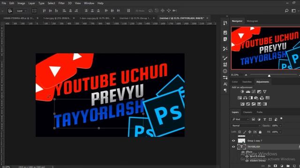Add a Threshold adjustment
Viewport: 300px width, 168px height.
click(x=254, y=104)
